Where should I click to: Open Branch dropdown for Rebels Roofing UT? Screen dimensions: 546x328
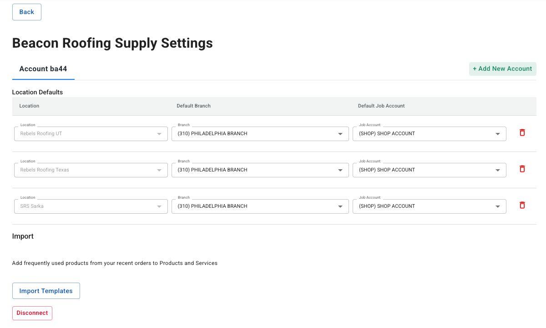pos(260,134)
